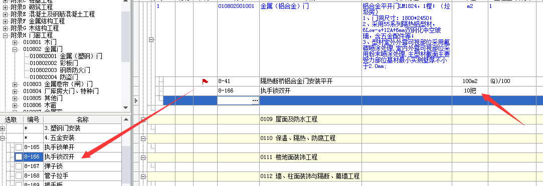
Task: Select 隔热断桥铝合金门安装平开 cell
Action: (310, 81)
